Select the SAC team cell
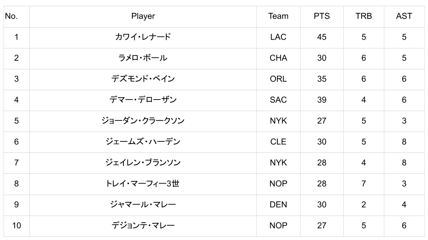 (278, 100)
